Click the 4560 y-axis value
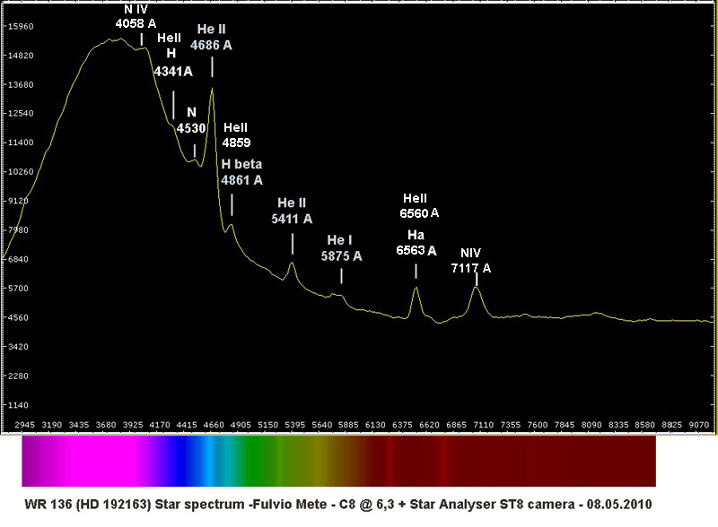The image size is (718, 527). pos(18,318)
